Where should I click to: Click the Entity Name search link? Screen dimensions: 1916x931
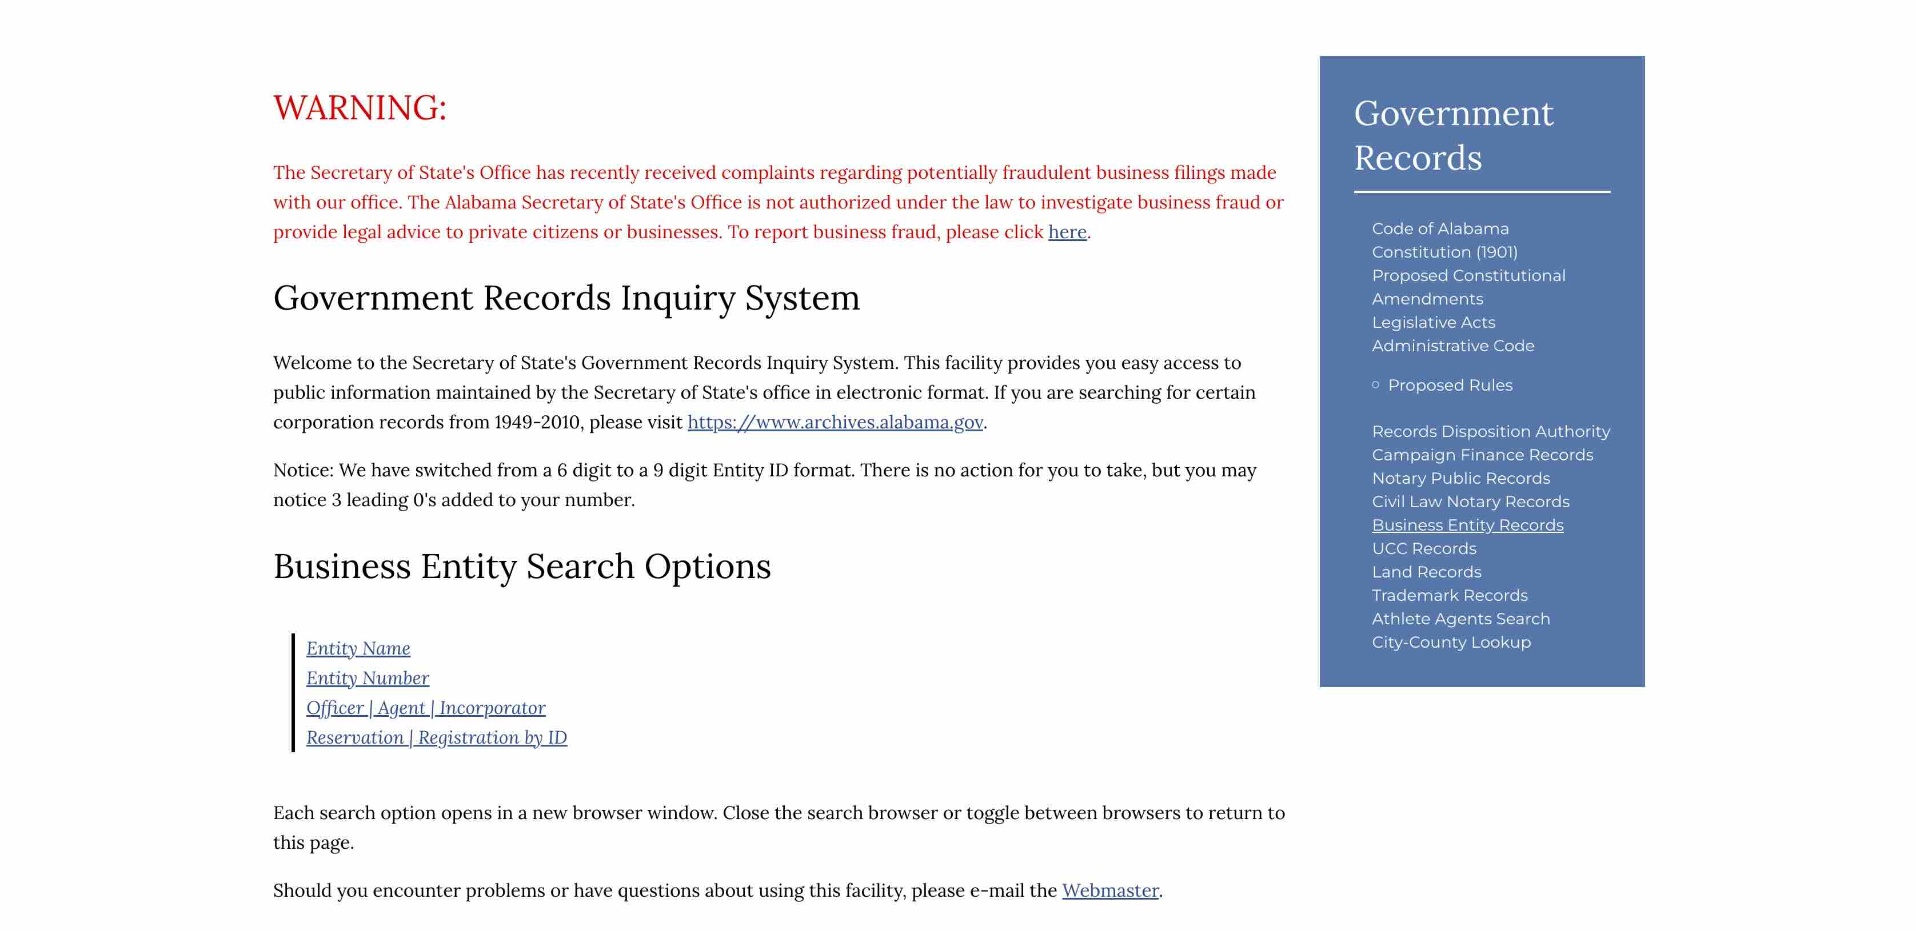tap(358, 648)
